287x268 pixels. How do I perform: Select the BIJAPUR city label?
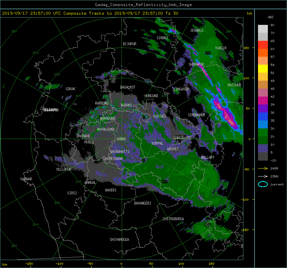129,44
